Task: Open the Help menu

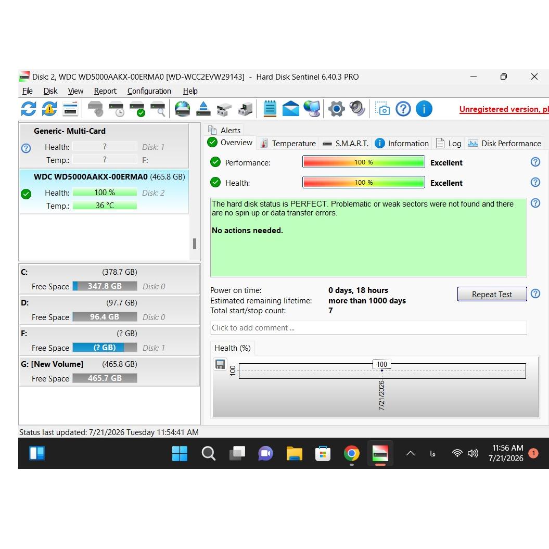Action: pos(190,91)
